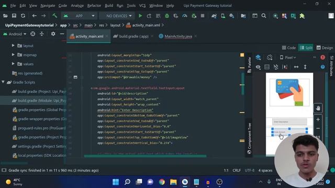Run app green play button
The height and width of the screenshot is (188, 335).
140,16
